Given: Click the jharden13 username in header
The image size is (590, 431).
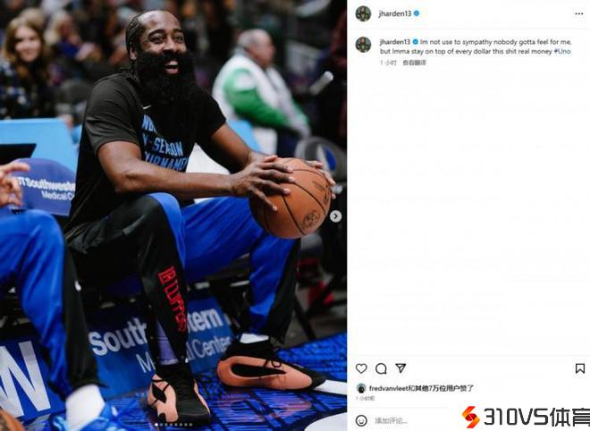Looking at the screenshot, I should point(395,13).
